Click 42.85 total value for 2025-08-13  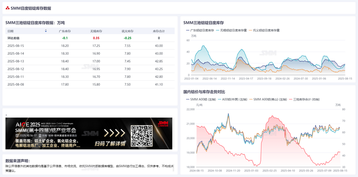[159, 61]
